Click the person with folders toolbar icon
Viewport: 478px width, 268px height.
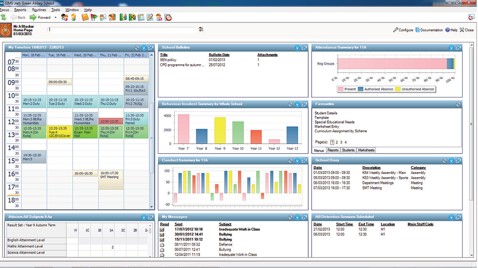tap(112, 17)
